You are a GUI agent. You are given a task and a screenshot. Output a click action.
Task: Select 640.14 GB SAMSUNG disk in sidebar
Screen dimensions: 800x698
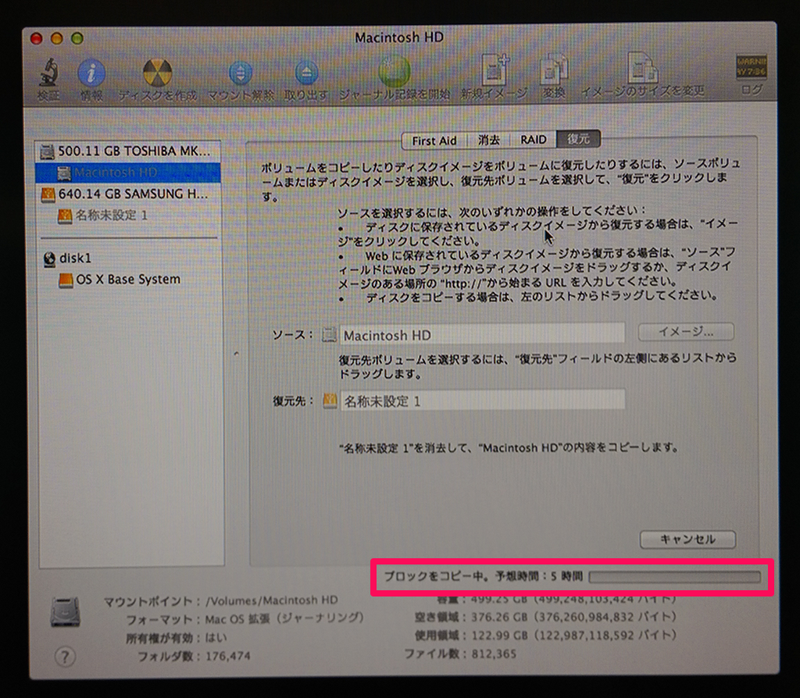(x=130, y=194)
